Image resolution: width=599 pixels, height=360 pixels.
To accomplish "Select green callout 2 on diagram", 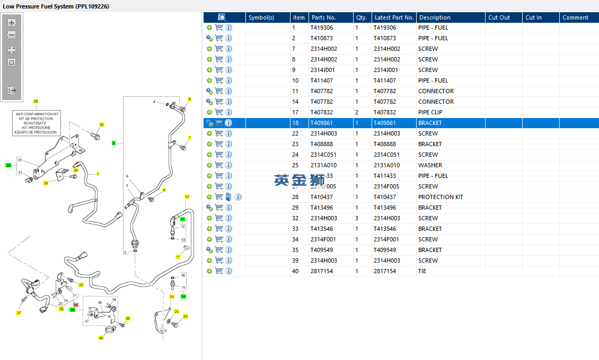I will pos(113,143).
